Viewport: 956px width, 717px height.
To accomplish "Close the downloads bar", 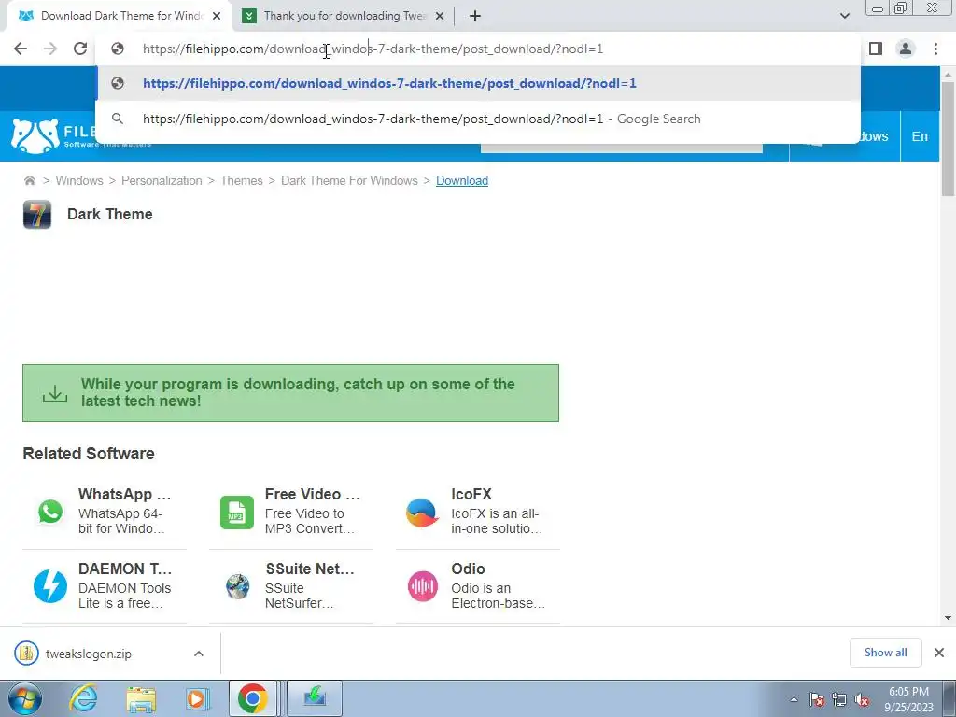I will tap(939, 653).
